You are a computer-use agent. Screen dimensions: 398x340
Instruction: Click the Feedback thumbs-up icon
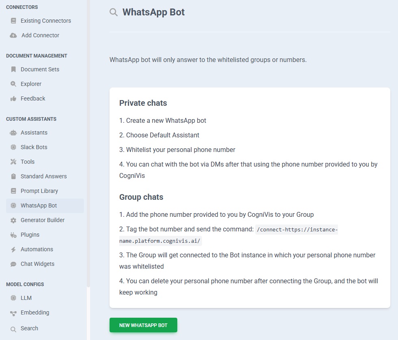(13, 98)
